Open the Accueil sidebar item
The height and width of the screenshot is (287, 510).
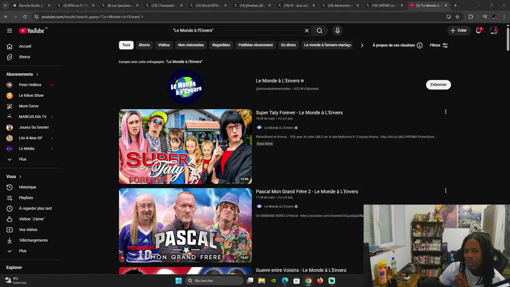[31, 46]
